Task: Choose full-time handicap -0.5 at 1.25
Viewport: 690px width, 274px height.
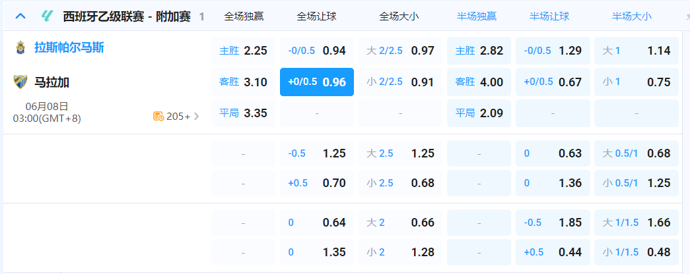Action: 317,153
